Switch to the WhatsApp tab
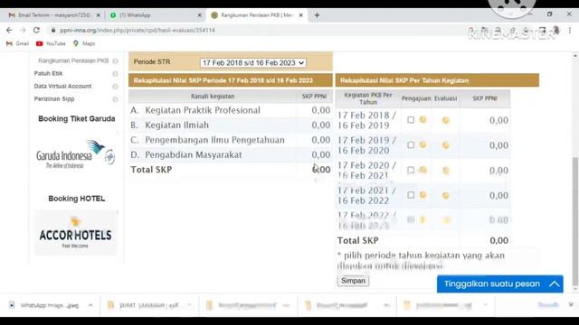Screen dimensions: 579x325 coord(155,15)
